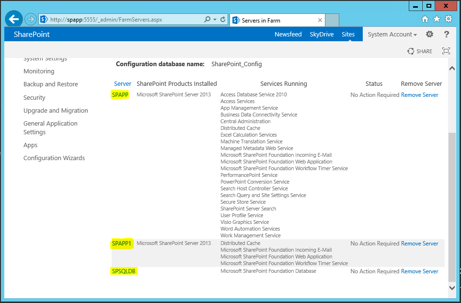Click SPAPP1 Distributed Cache service
This screenshot has width=461, height=303.
(x=240, y=243)
